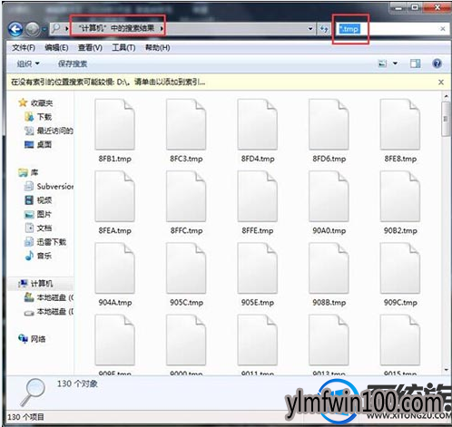Expand the address bar history dropdown
The width and height of the screenshot is (452, 427).
[x=310, y=29]
